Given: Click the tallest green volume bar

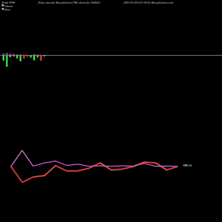Looking at the screenshot, I should pos(7,61).
